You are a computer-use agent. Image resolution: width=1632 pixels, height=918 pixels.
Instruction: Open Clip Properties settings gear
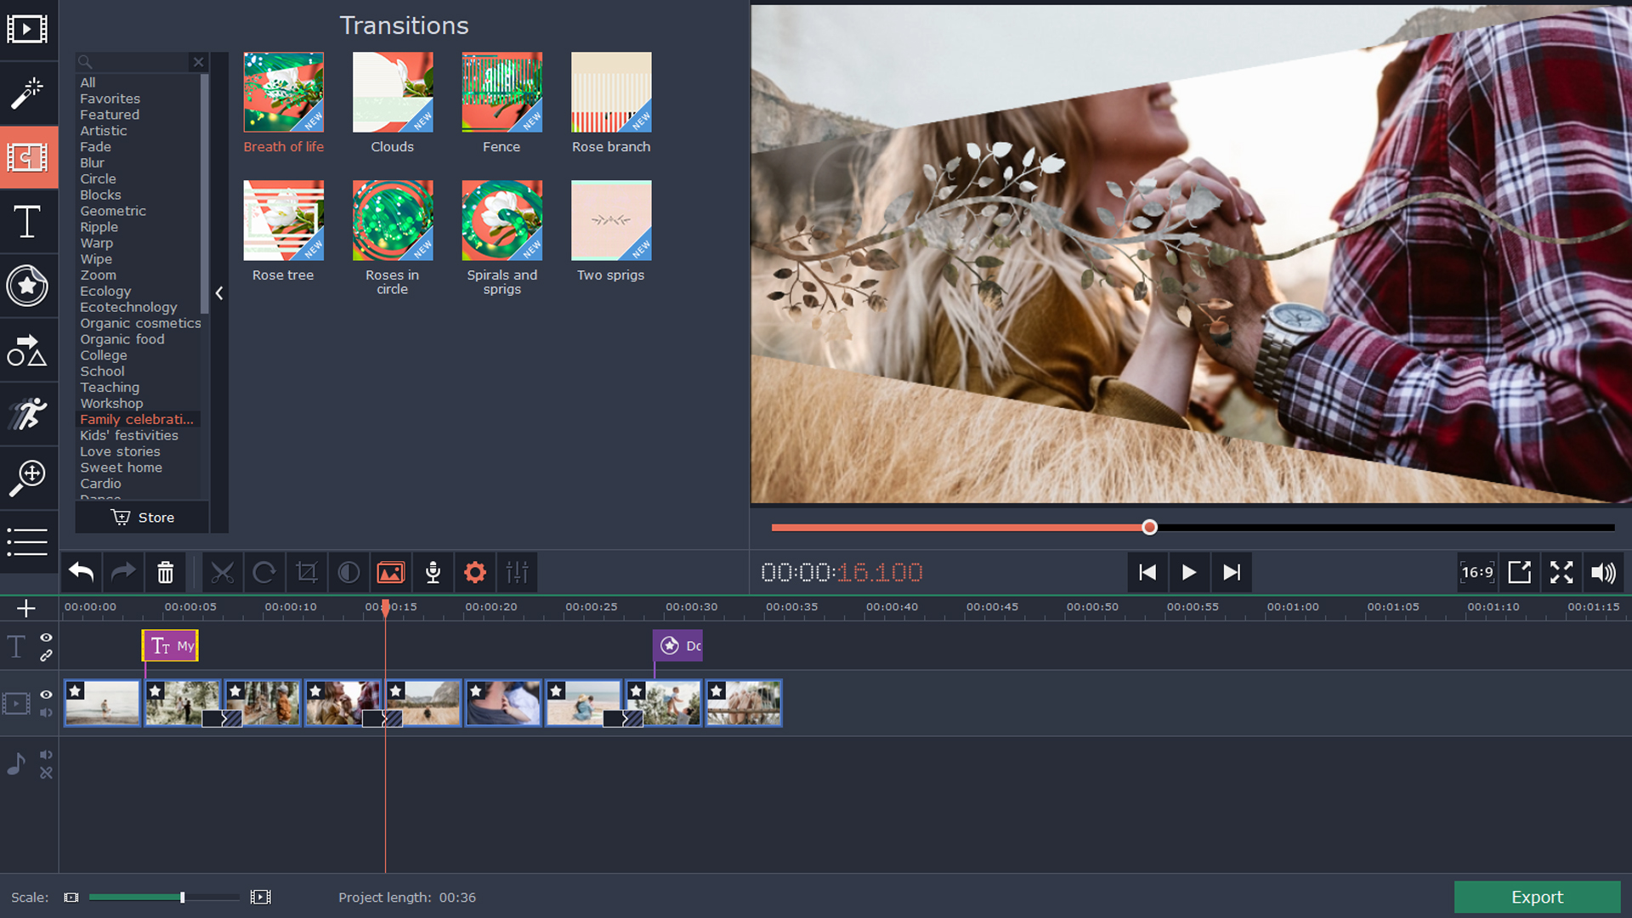(474, 572)
